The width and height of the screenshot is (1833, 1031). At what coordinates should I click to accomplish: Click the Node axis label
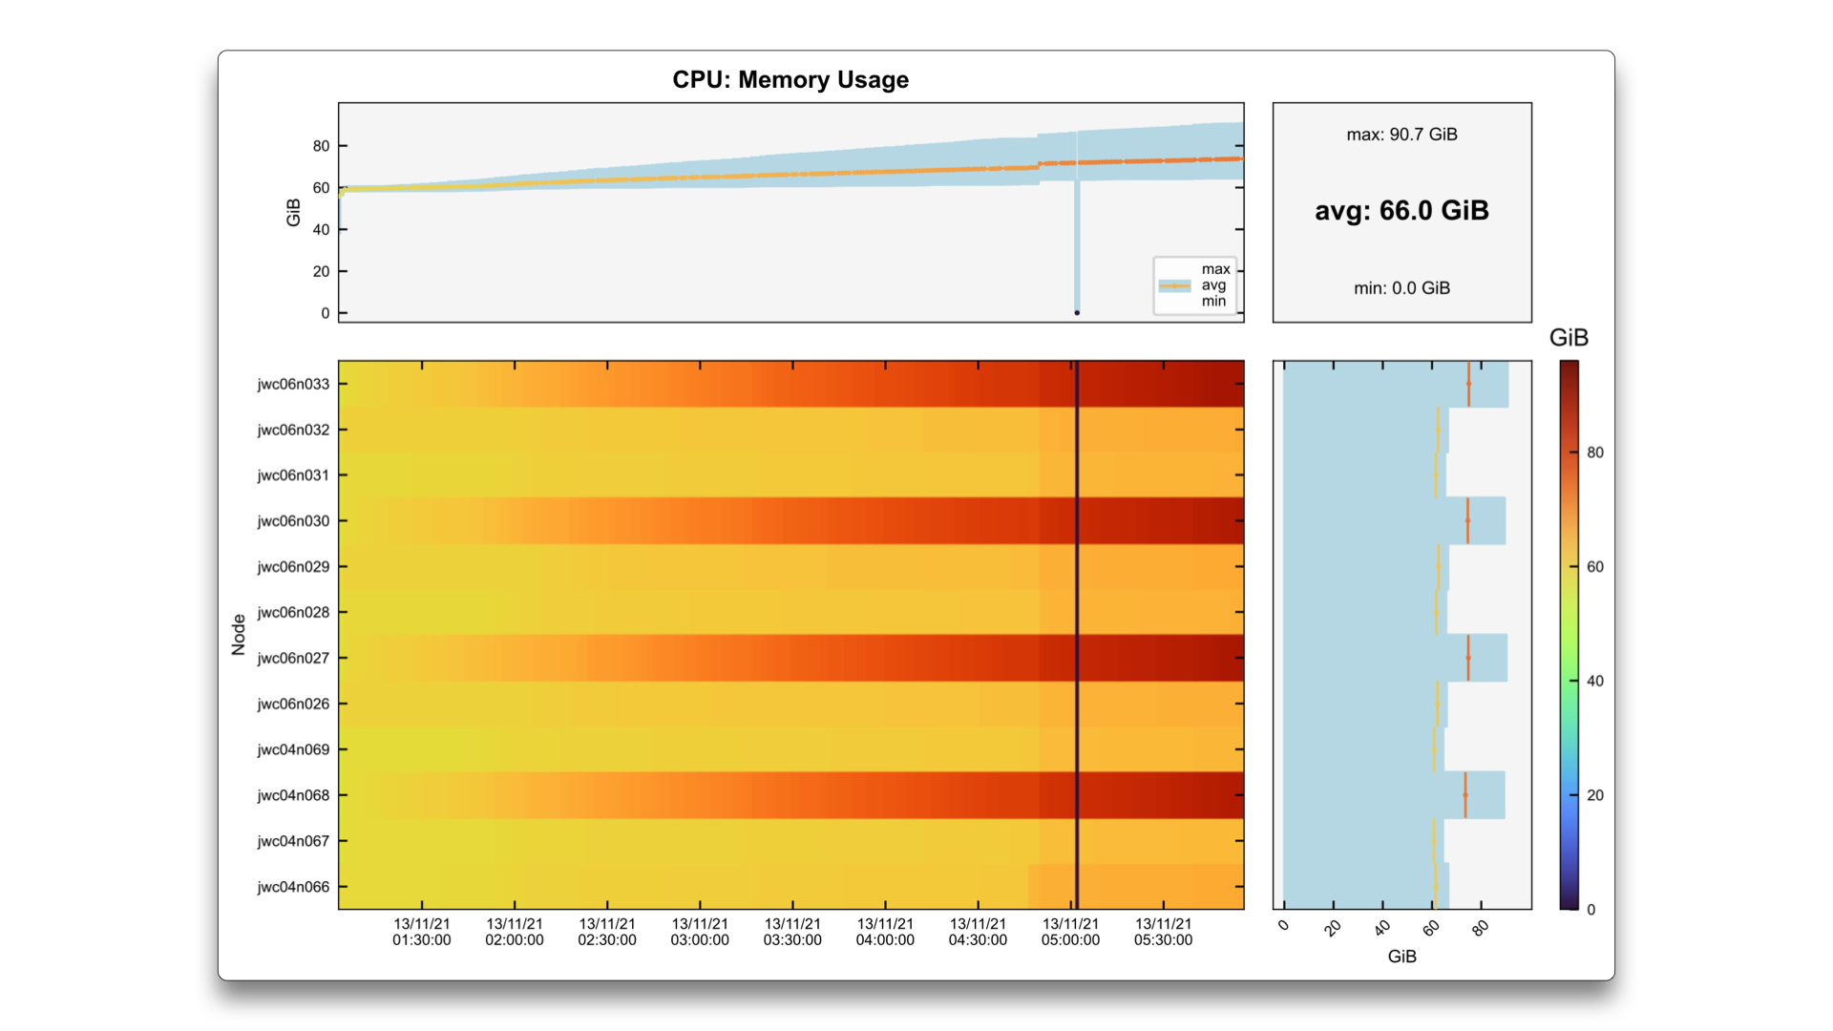pos(239,634)
